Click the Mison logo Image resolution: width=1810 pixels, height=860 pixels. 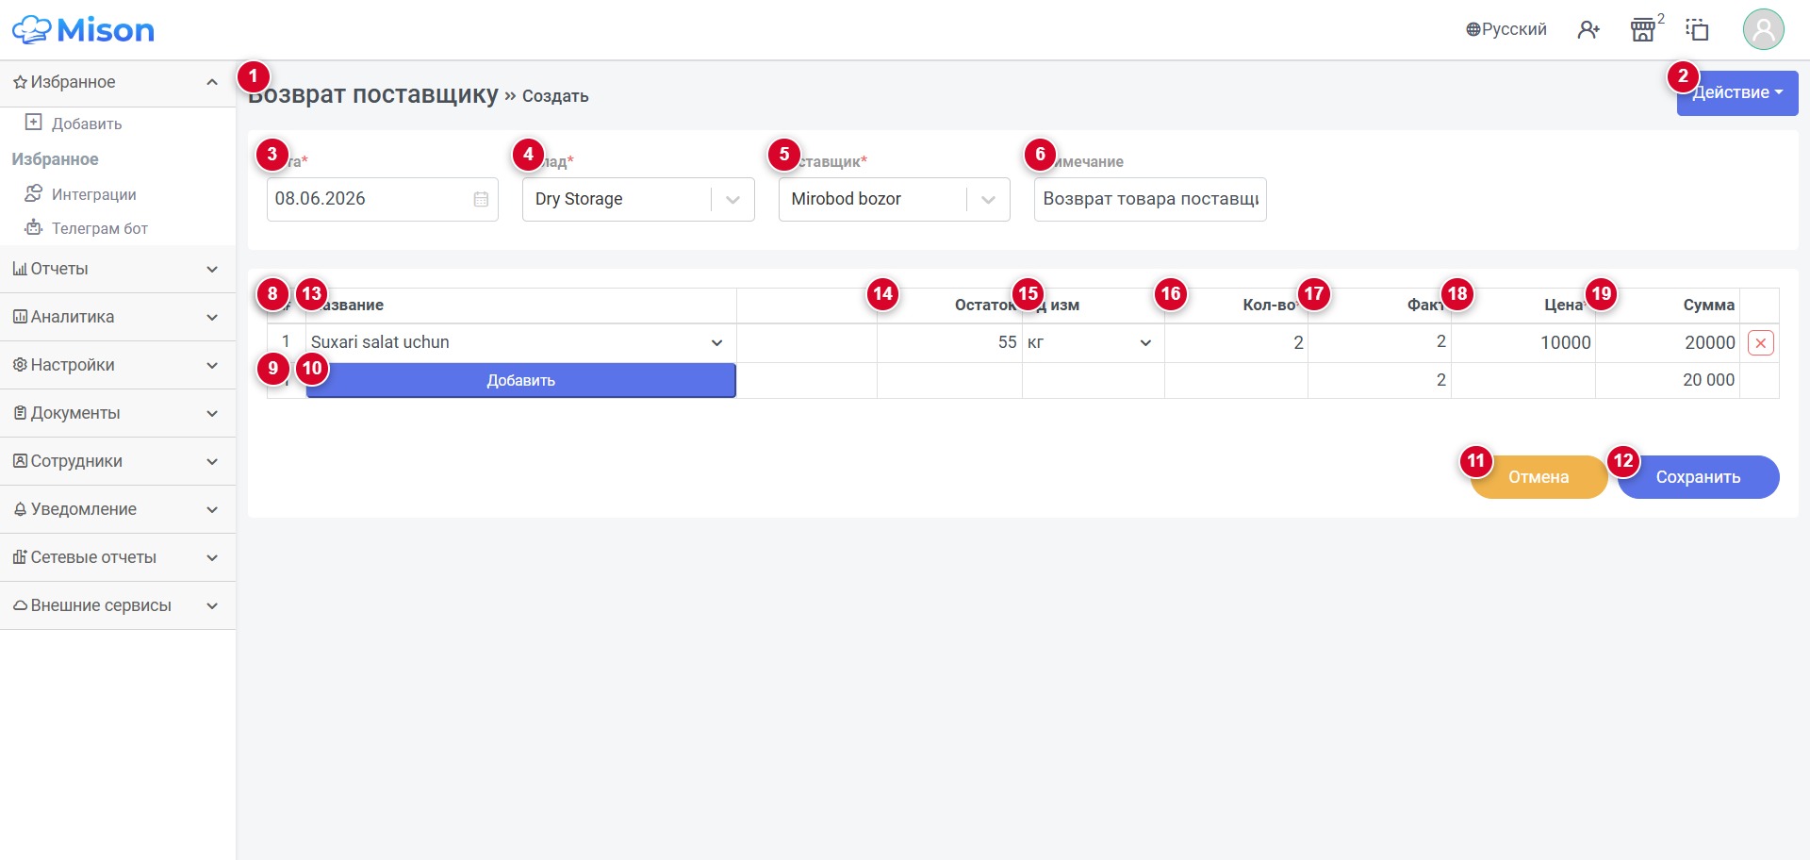click(x=83, y=30)
